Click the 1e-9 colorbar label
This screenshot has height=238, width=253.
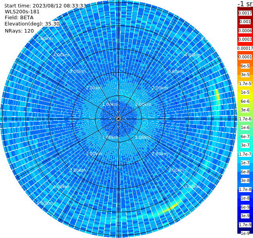click(x=245, y=233)
